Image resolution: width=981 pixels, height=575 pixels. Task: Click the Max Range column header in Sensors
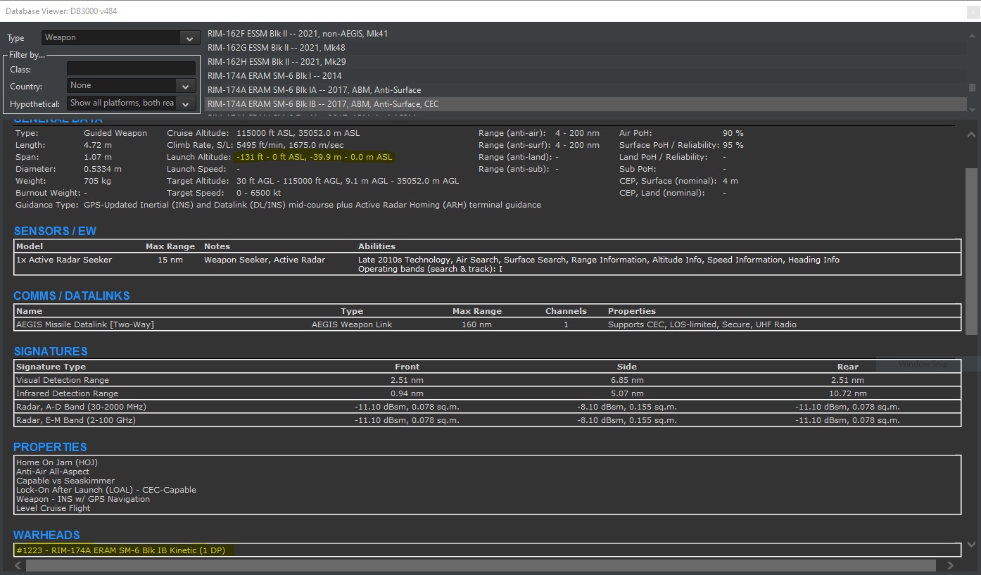pyautogui.click(x=170, y=246)
